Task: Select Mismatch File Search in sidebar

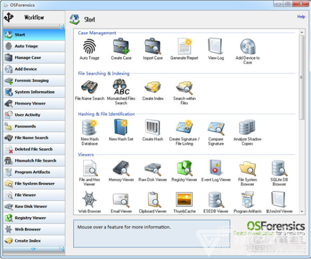Action: point(34,160)
